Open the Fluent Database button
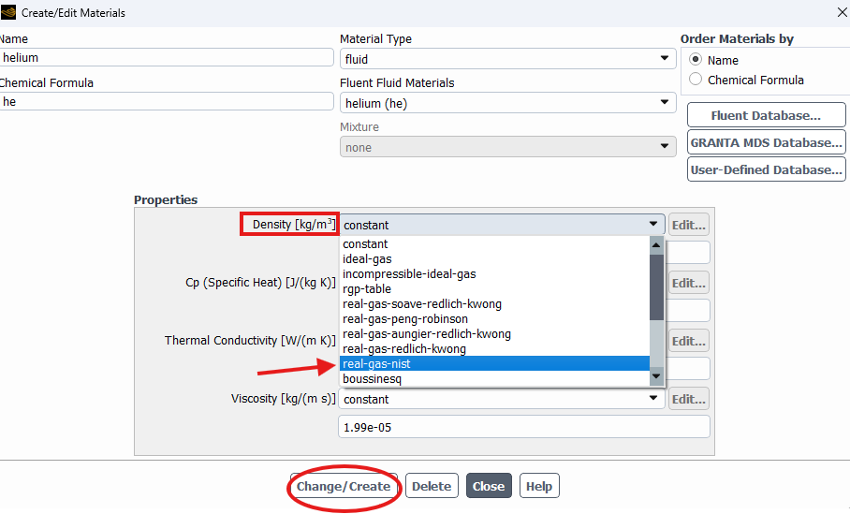This screenshot has height=514, width=850. [766, 115]
